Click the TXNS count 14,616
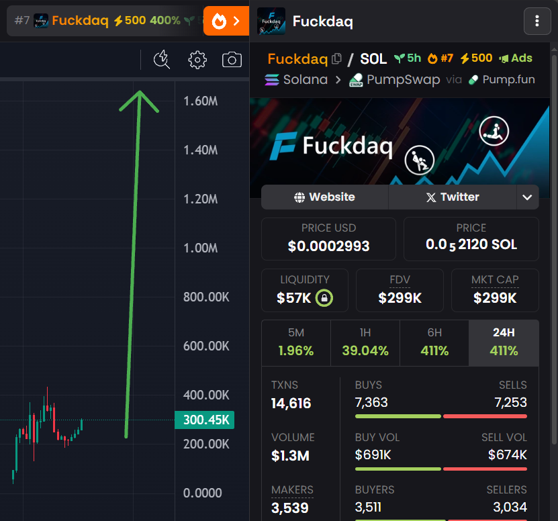 pyautogui.click(x=291, y=404)
